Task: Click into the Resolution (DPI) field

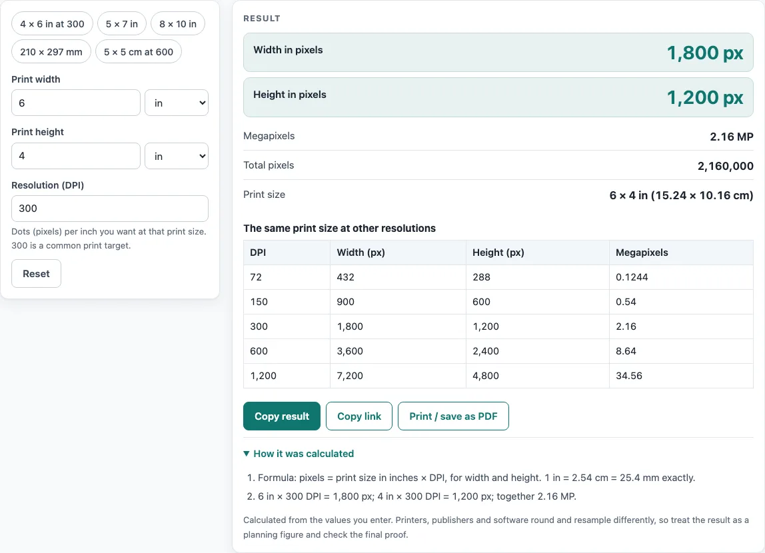Action: pos(110,209)
